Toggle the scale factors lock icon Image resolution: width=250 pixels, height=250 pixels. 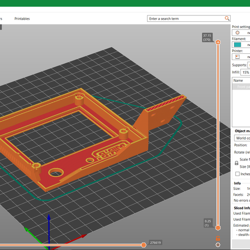pyautogui.click(x=236, y=163)
